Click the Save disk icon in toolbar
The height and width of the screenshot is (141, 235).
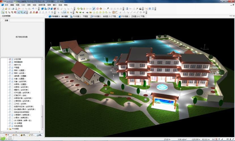(9, 9)
